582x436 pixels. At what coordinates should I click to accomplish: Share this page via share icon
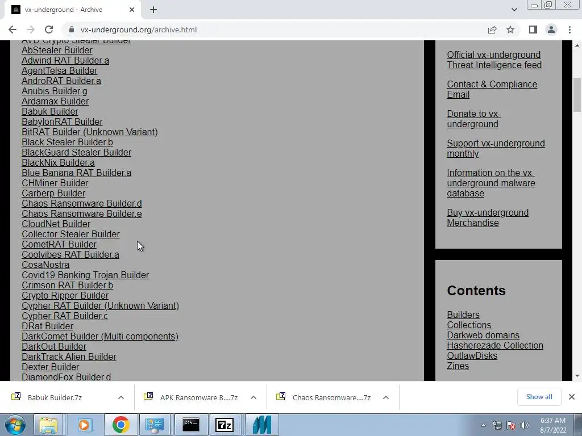pos(492,30)
